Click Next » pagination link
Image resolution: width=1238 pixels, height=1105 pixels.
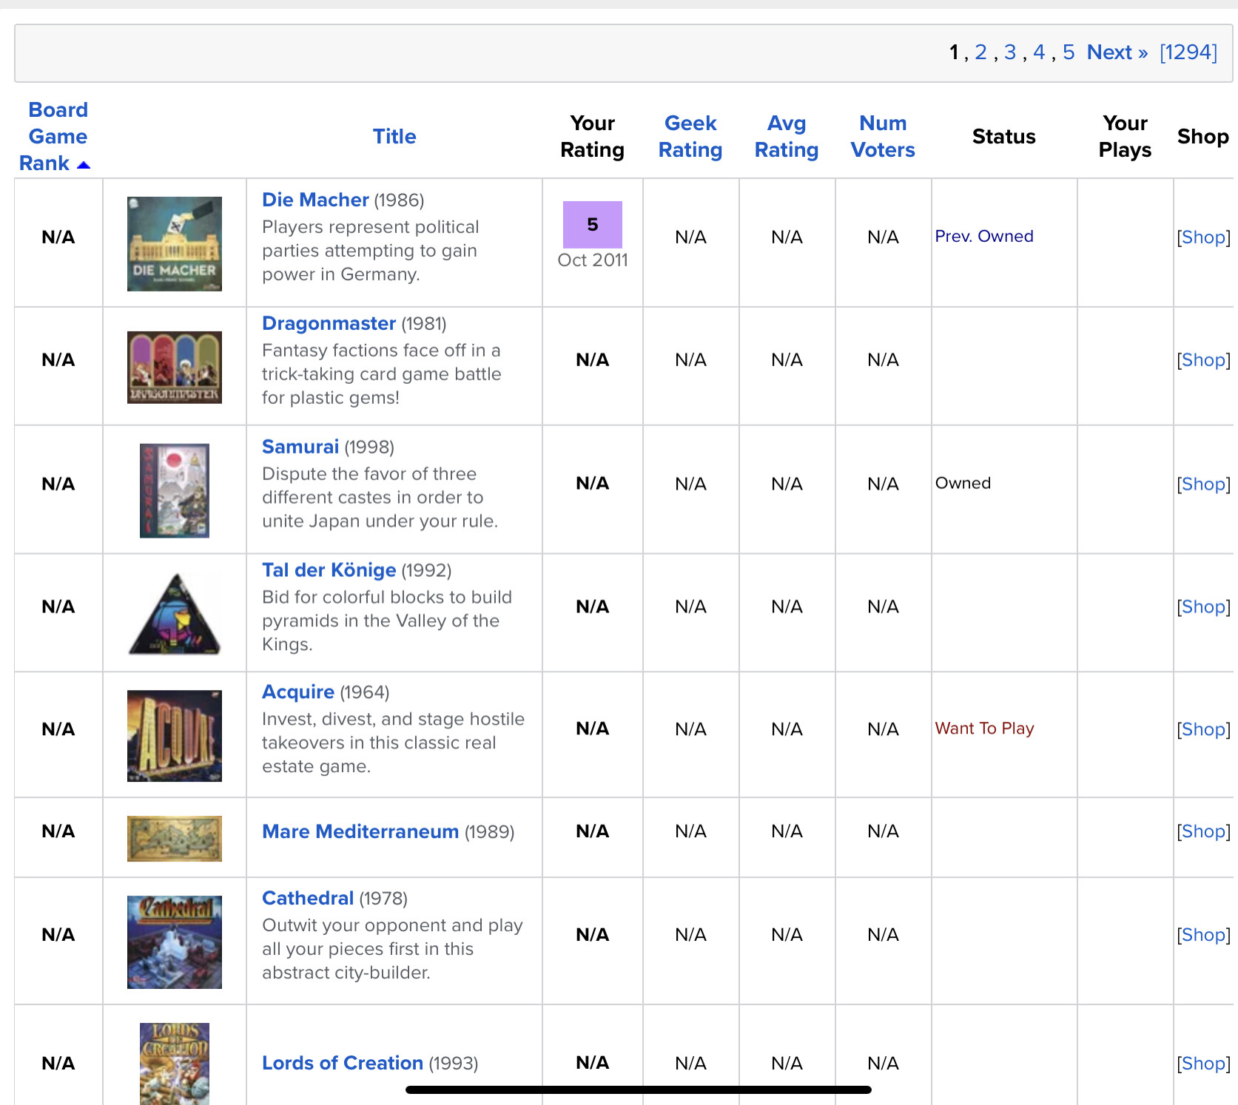pyautogui.click(x=1117, y=53)
